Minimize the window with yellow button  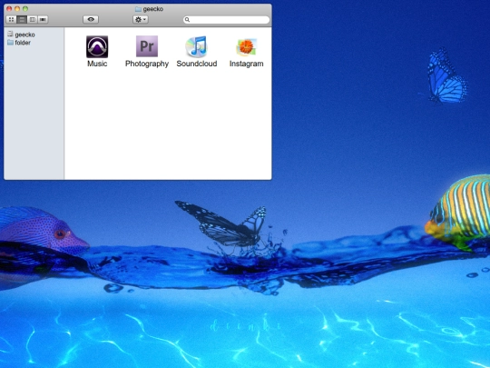17,9
